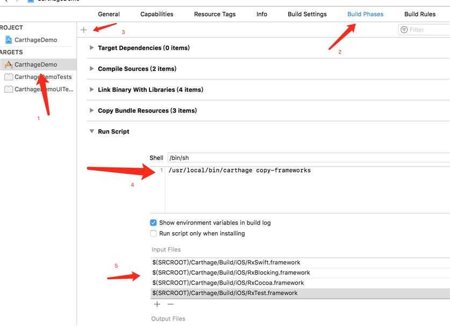Switch to the Capabilities tab

156,14
